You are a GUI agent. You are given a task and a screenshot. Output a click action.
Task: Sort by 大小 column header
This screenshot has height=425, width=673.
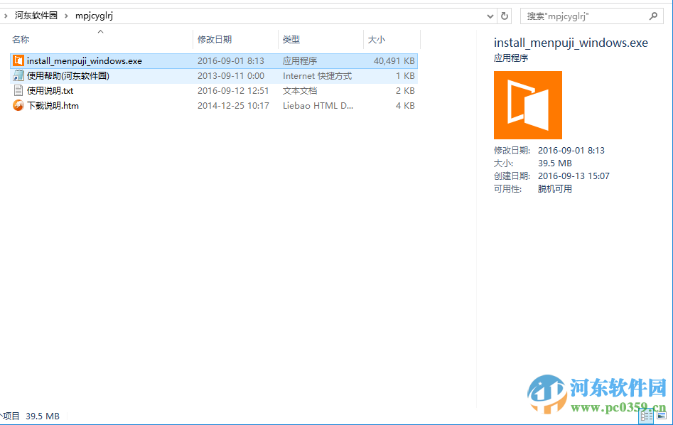(377, 40)
